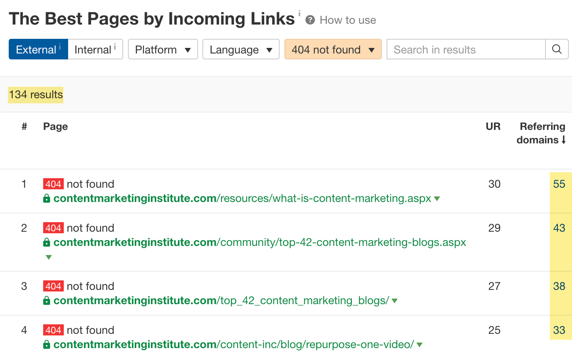This screenshot has height=358, width=572.
Task: Expand the caret next to repurpose-one-video URL
Action: (x=420, y=345)
